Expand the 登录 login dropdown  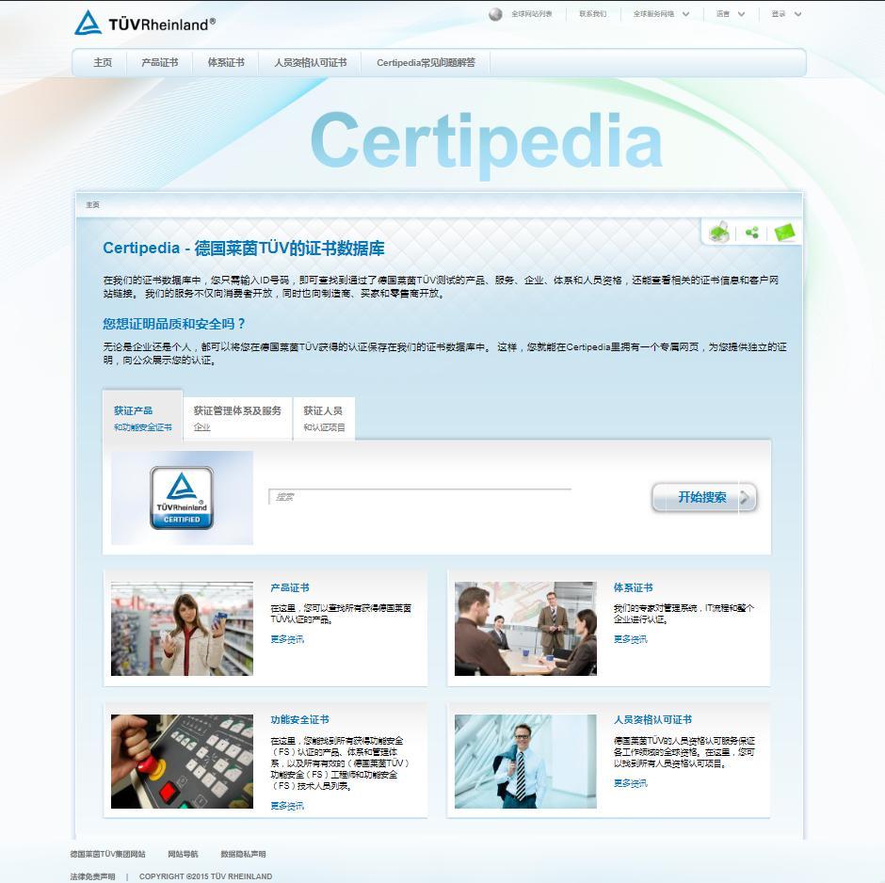[786, 14]
